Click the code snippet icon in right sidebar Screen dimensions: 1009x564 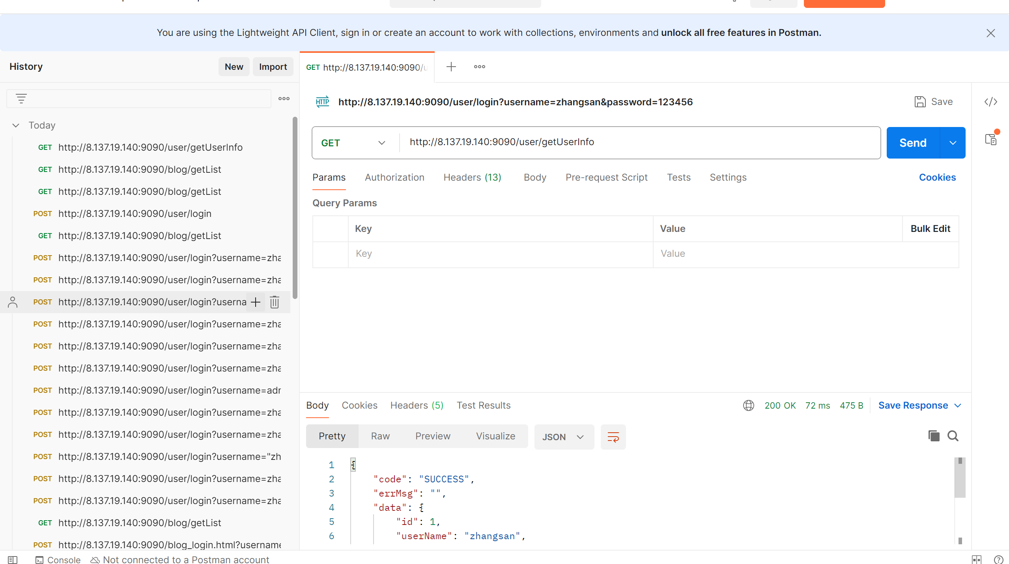990,102
